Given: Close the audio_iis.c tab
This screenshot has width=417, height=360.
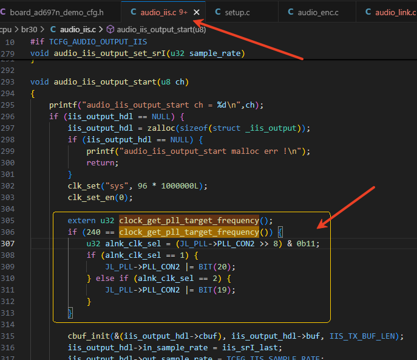Looking at the screenshot, I should click(197, 12).
